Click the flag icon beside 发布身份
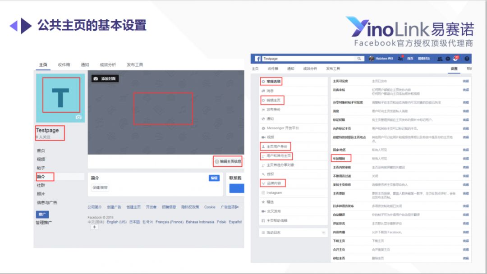This screenshot has width=487, height=274. [263, 110]
